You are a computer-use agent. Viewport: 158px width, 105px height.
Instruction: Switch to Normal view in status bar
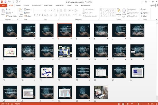[119, 104]
